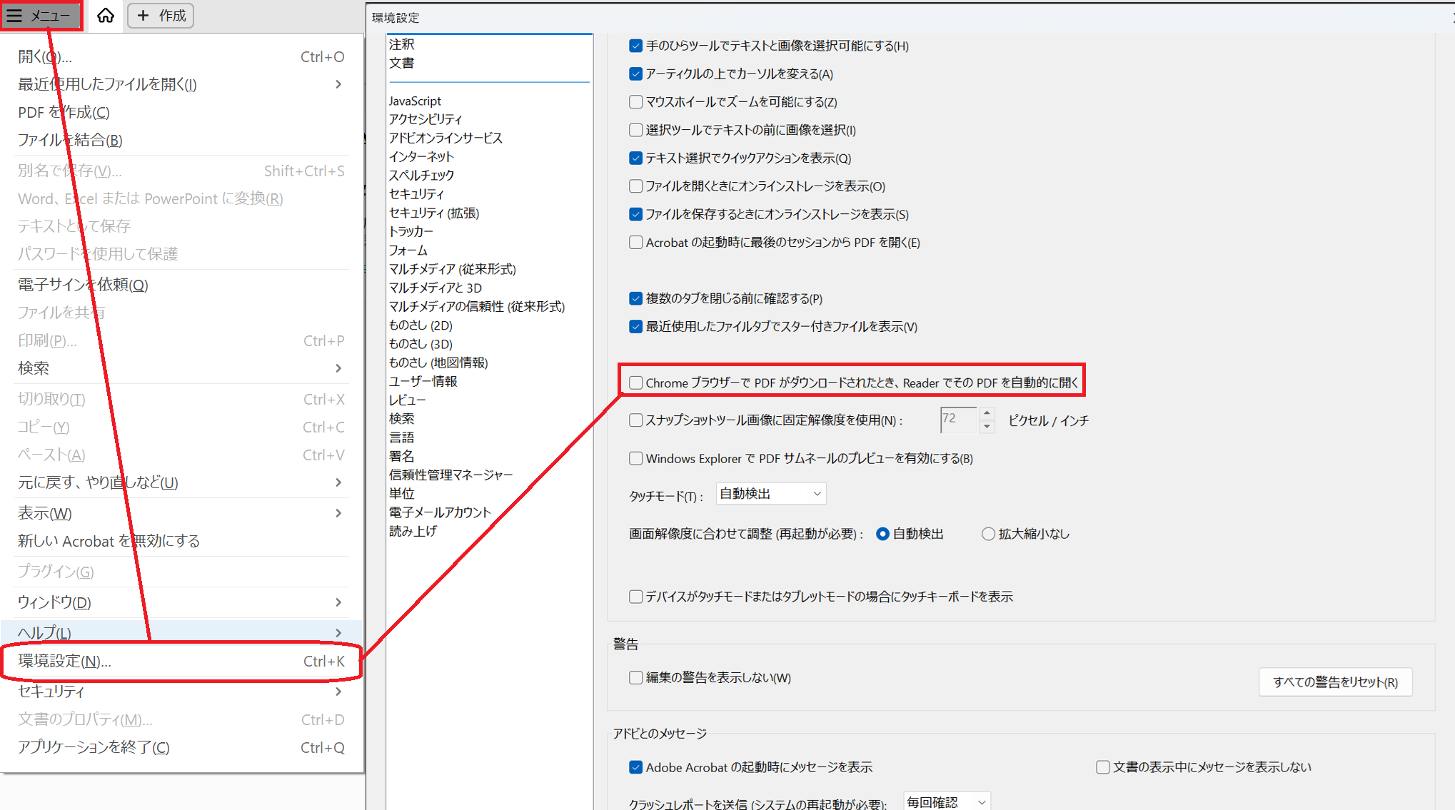Uncheck アーティクルの上でカーソルを変える

coord(635,74)
